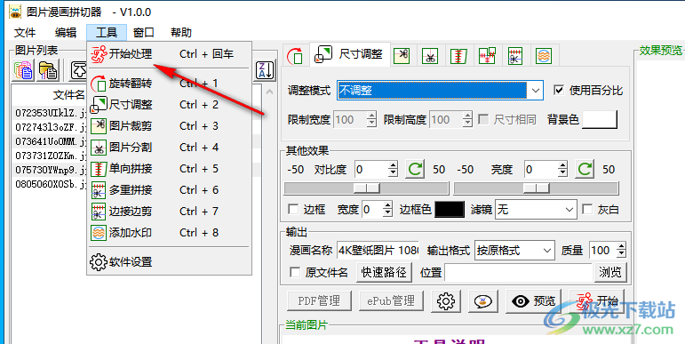Image resolution: width=685 pixels, height=344 pixels.
Task: Click the Z-A sort order icon
Action: pos(265,70)
